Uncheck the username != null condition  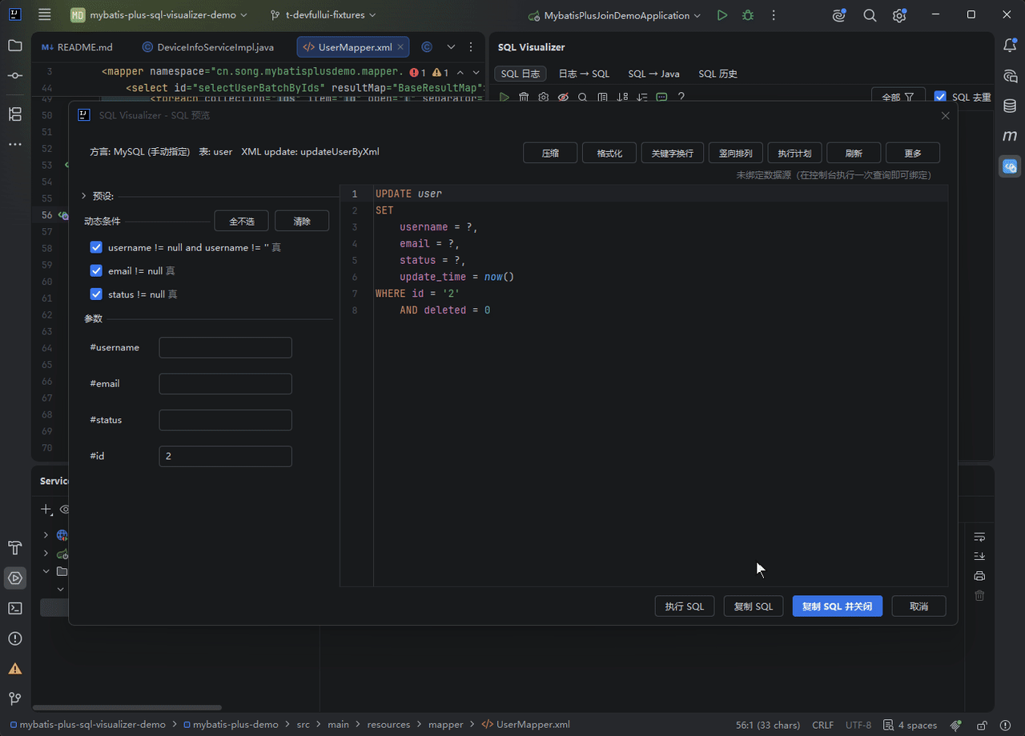tap(96, 248)
